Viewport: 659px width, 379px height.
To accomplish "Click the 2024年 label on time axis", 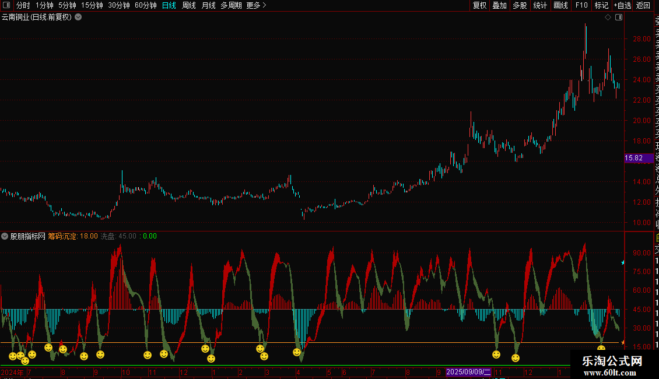I will coord(12,372).
